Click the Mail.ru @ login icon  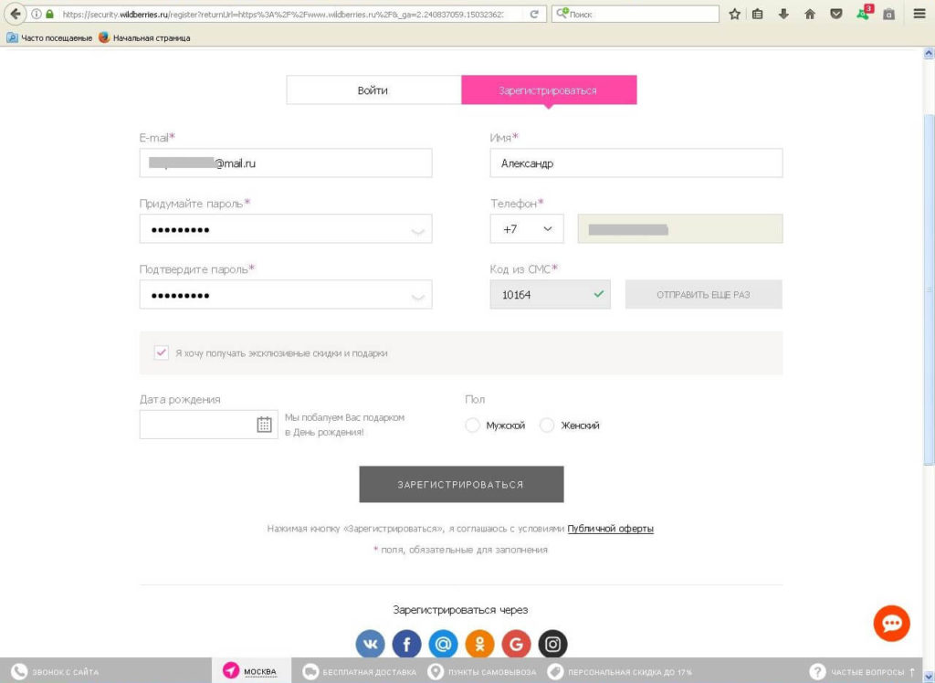[443, 645]
